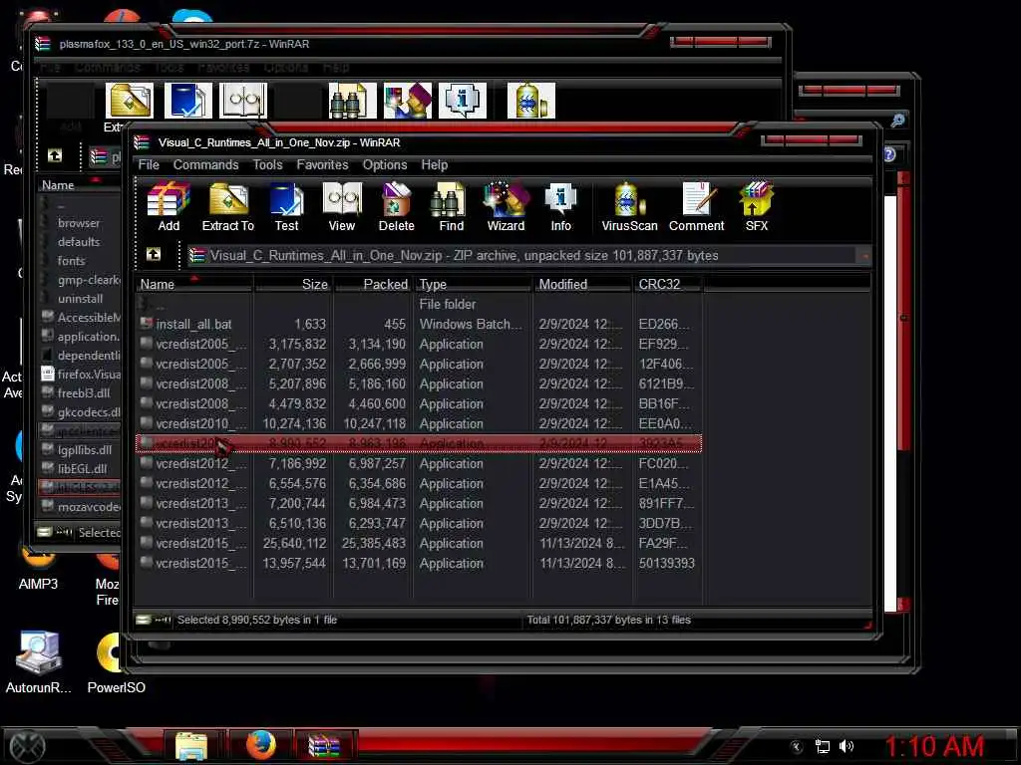This screenshot has height=765, width=1021.
Task: Sort by the Name column in front window
Action: tap(194, 284)
